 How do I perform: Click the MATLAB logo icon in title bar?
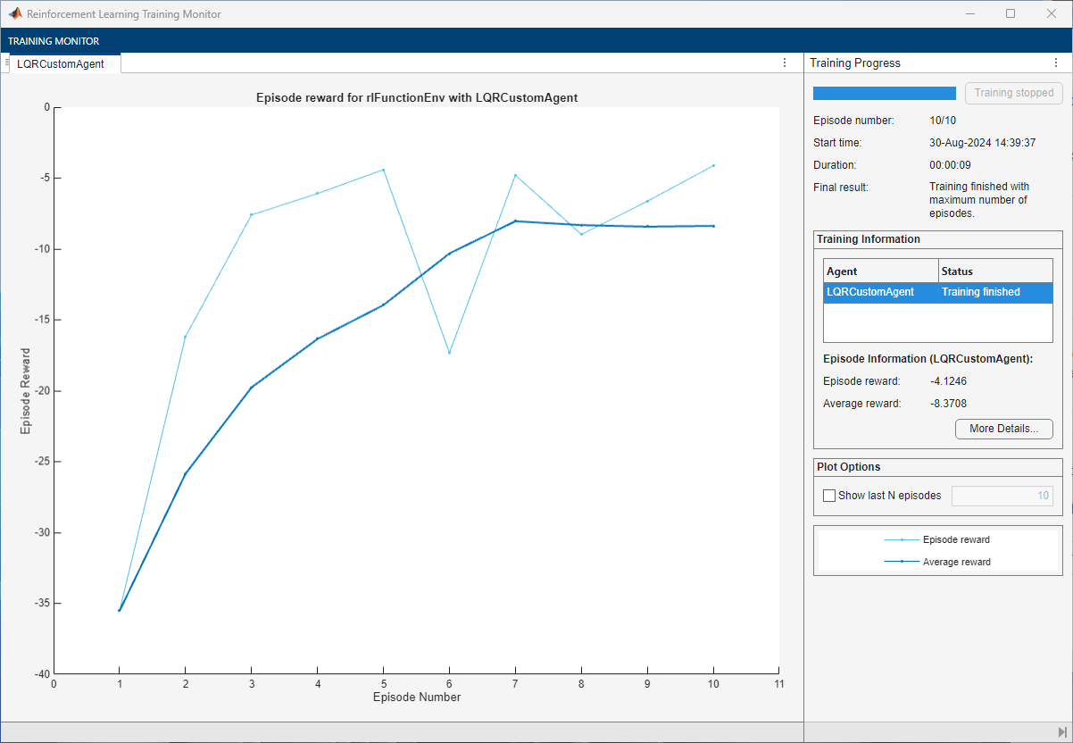pyautogui.click(x=15, y=13)
